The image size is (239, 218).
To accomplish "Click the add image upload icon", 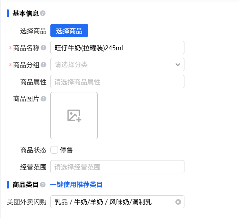I will click(x=74, y=115).
